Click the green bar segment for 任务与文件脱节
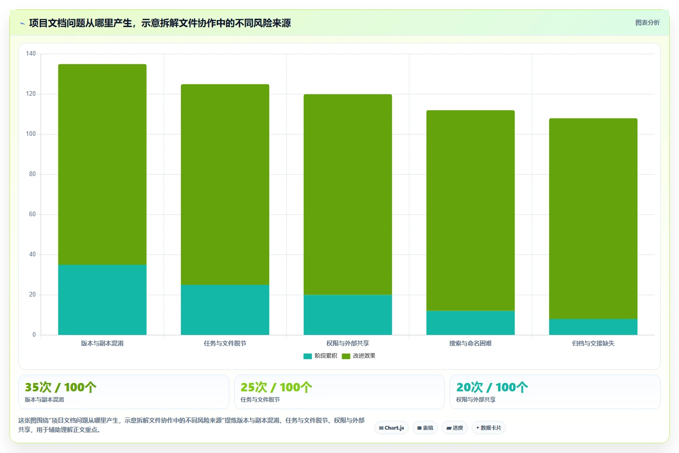679x453 pixels. click(225, 184)
